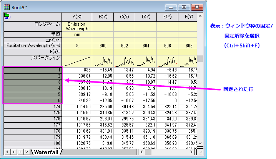Click the vertical scrollbar up arrow
This screenshot has height=159, width=276.
(x=200, y=16)
